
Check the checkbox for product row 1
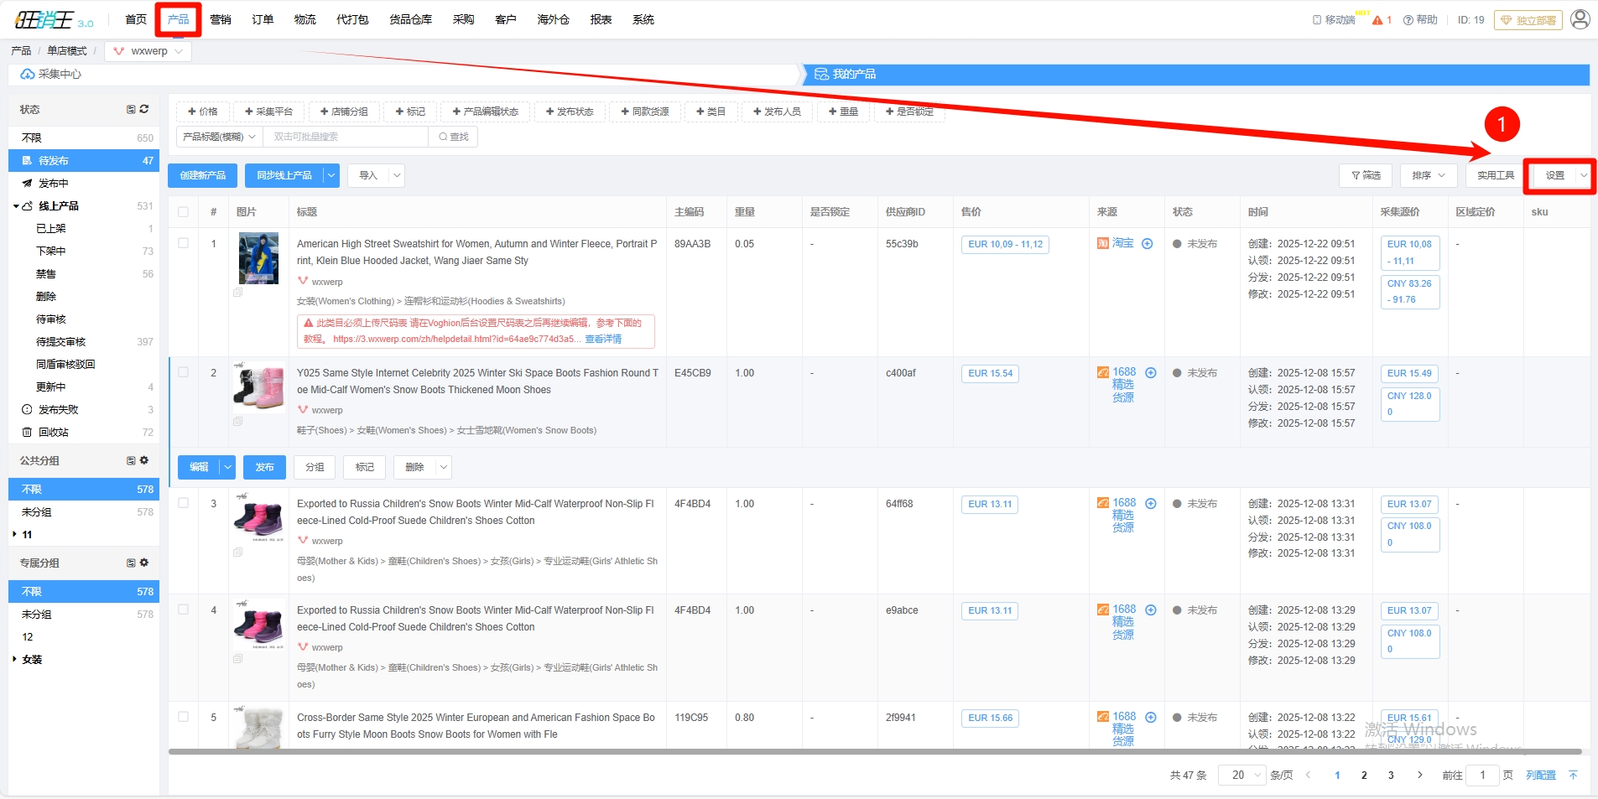click(x=184, y=244)
